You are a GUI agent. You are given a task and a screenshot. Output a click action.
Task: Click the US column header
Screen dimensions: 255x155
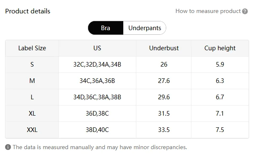click(x=97, y=48)
